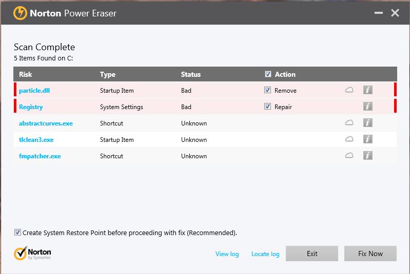Uncheck the Repair action for Registry

coord(267,107)
